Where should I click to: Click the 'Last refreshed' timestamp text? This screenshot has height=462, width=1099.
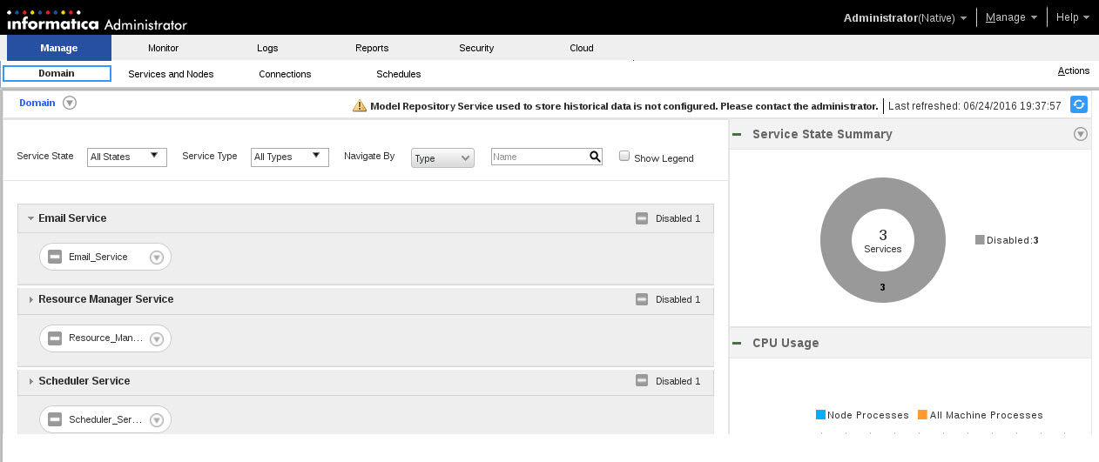tap(974, 106)
